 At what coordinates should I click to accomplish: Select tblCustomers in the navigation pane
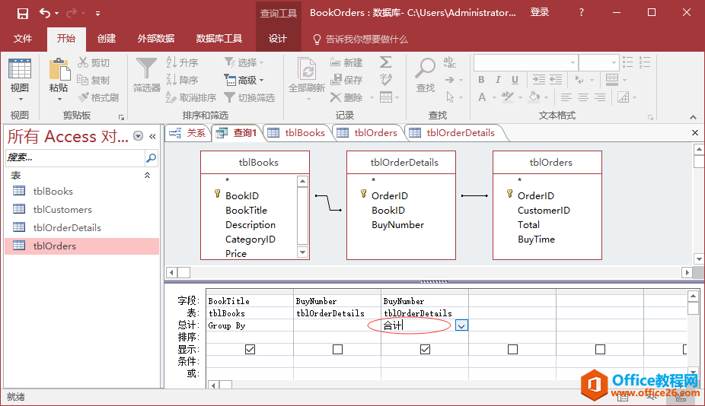[x=62, y=209]
